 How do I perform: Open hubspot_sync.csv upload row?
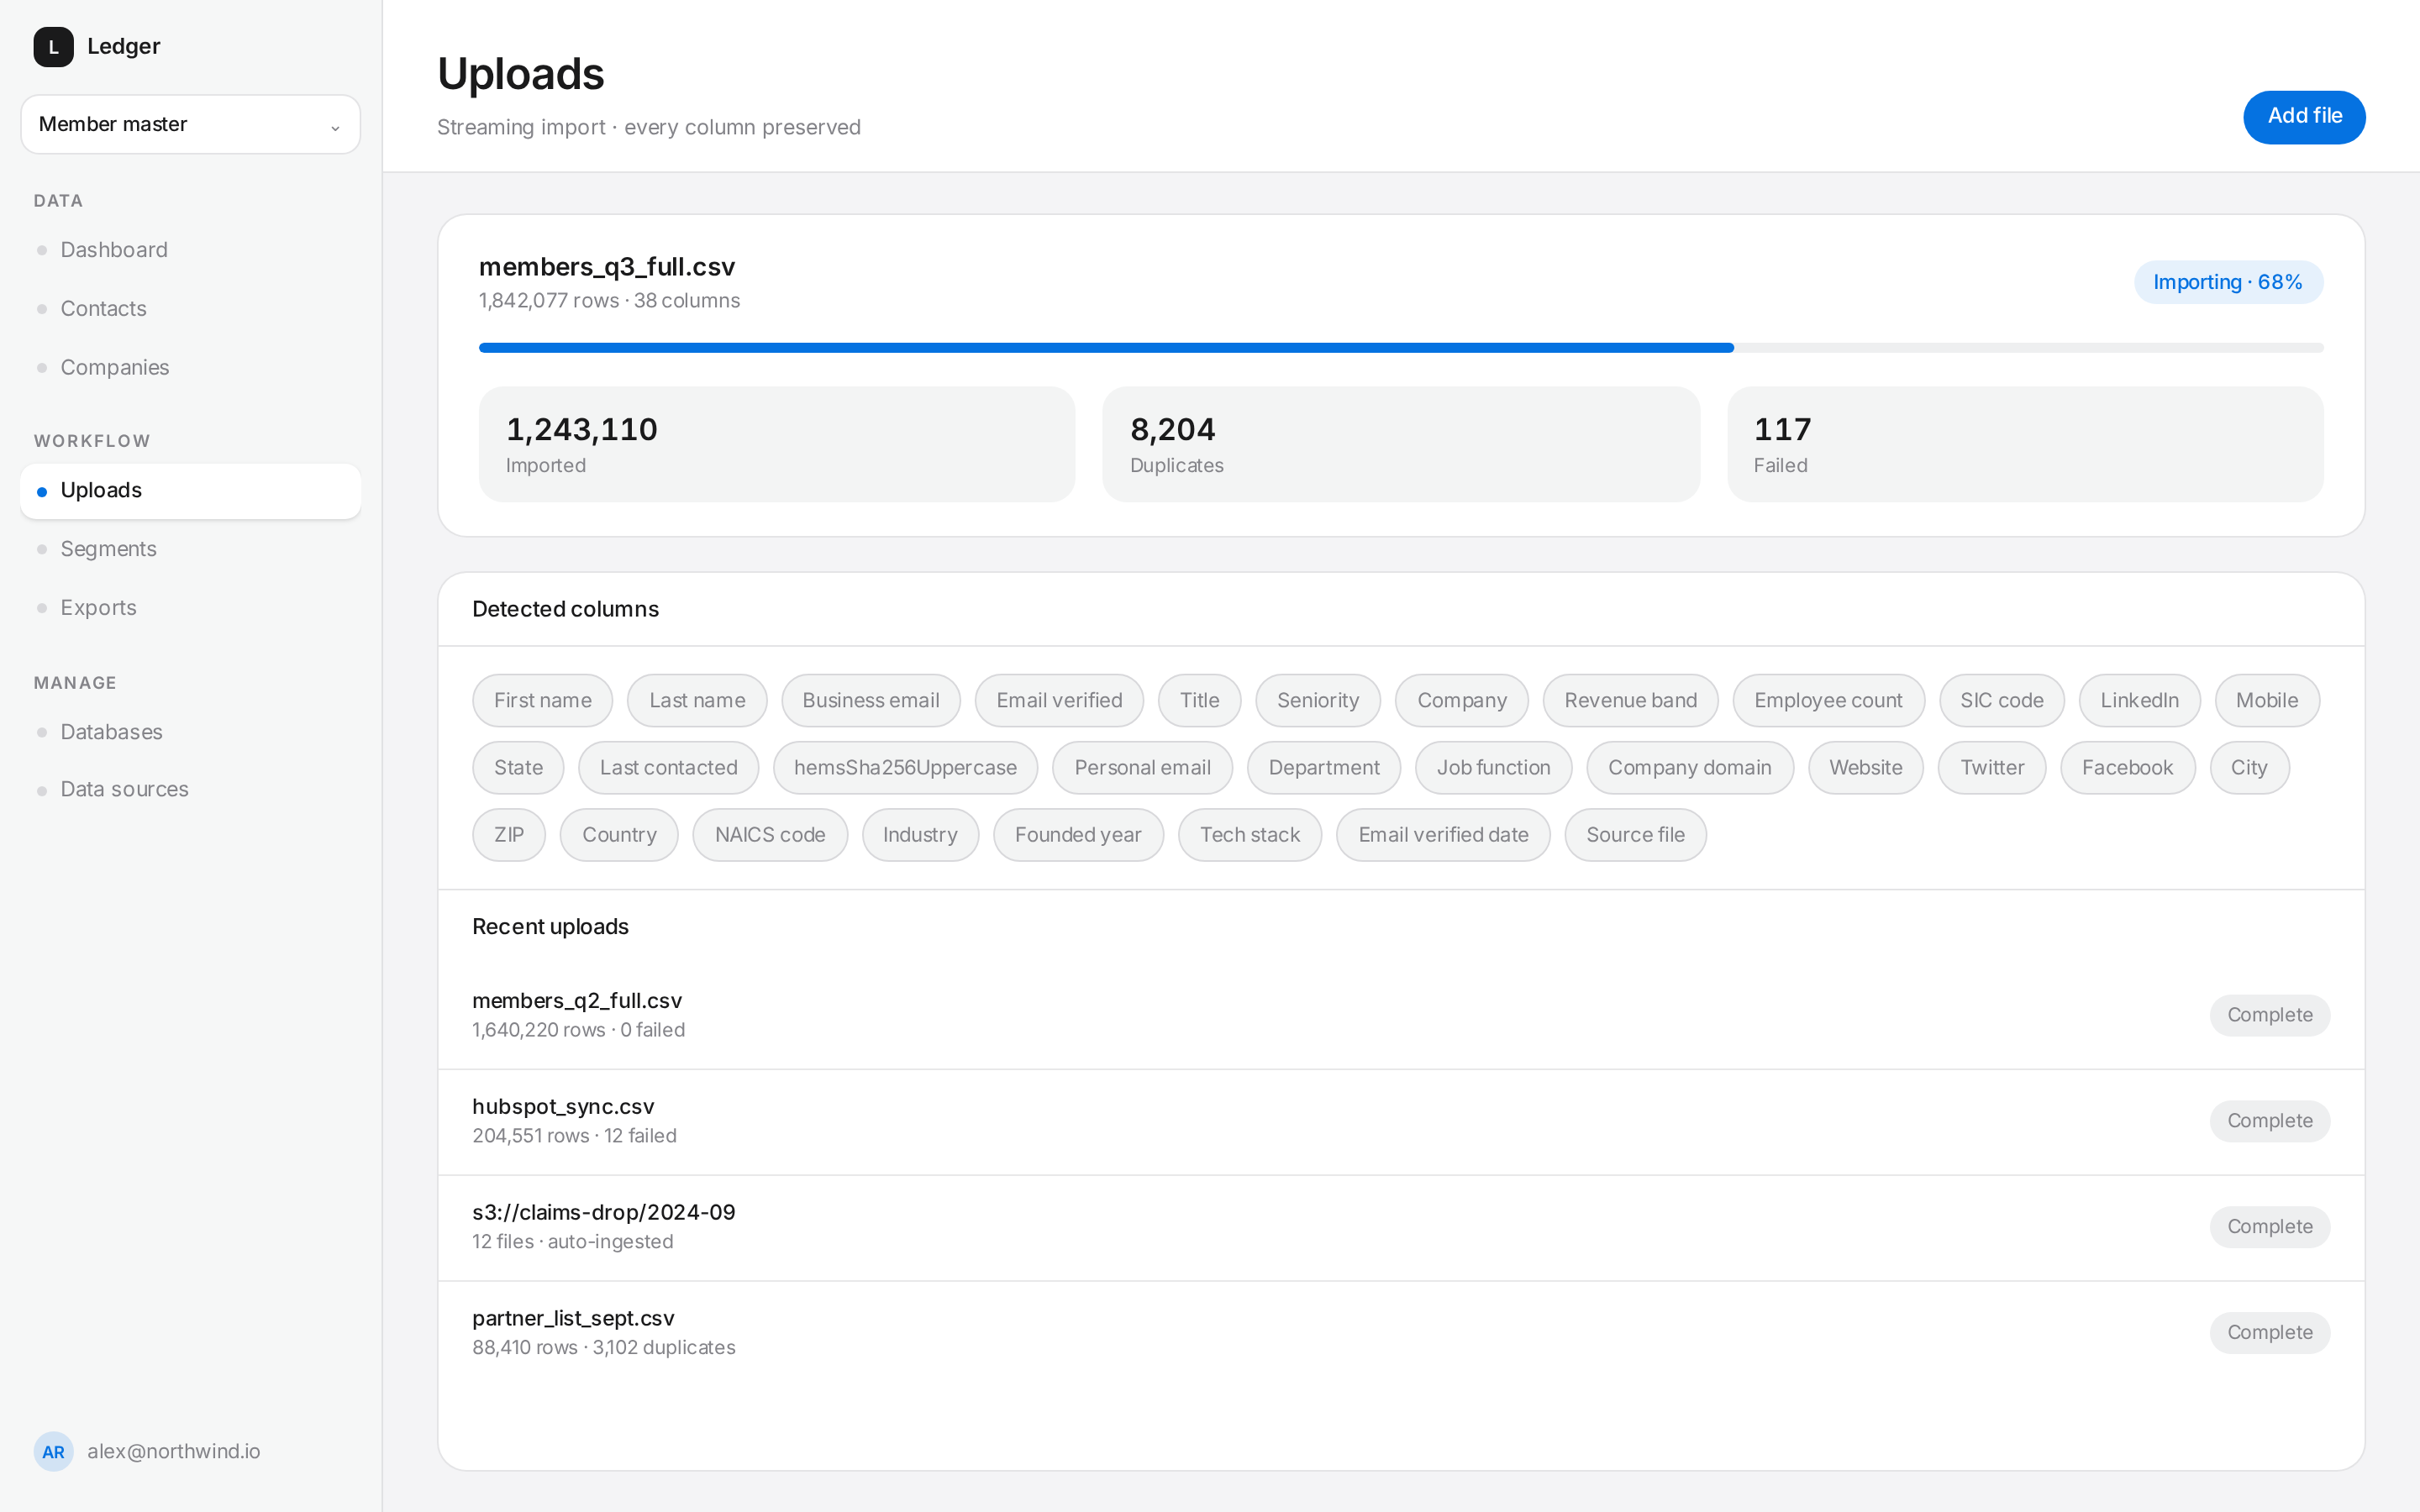coord(1401,1122)
